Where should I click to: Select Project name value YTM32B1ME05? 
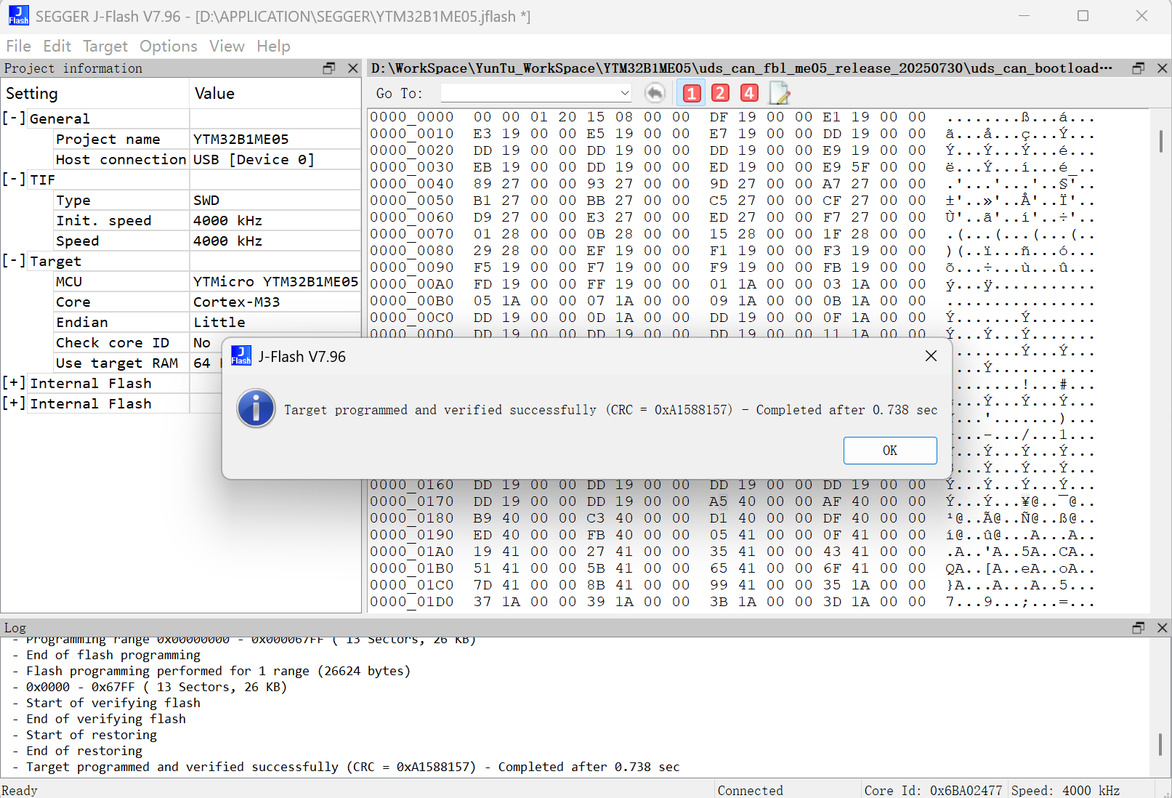241,139
